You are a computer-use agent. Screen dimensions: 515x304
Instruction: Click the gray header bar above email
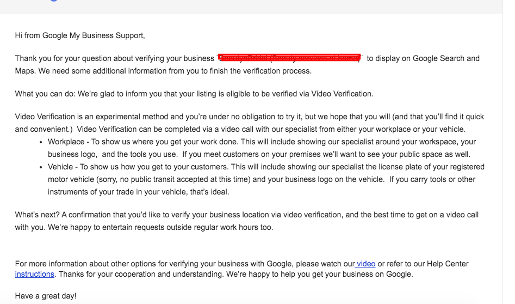pos(251,7)
